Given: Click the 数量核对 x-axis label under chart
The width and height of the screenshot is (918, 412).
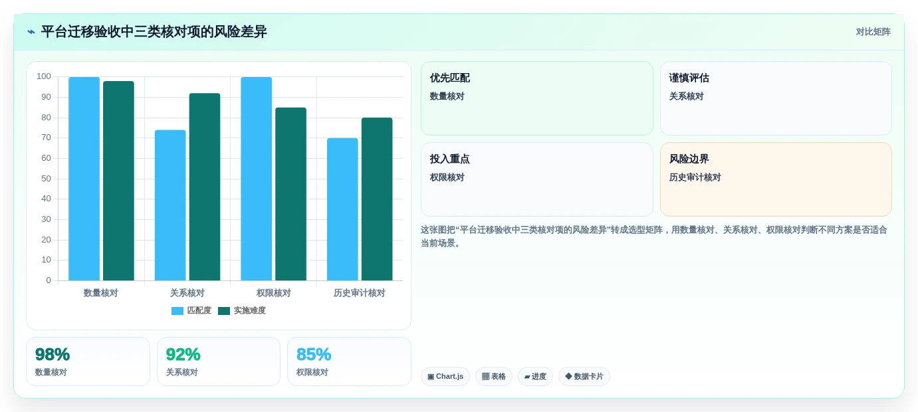Looking at the screenshot, I should 101,293.
